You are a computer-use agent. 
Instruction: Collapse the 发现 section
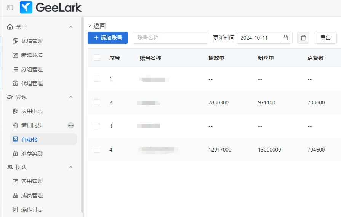coord(70,97)
